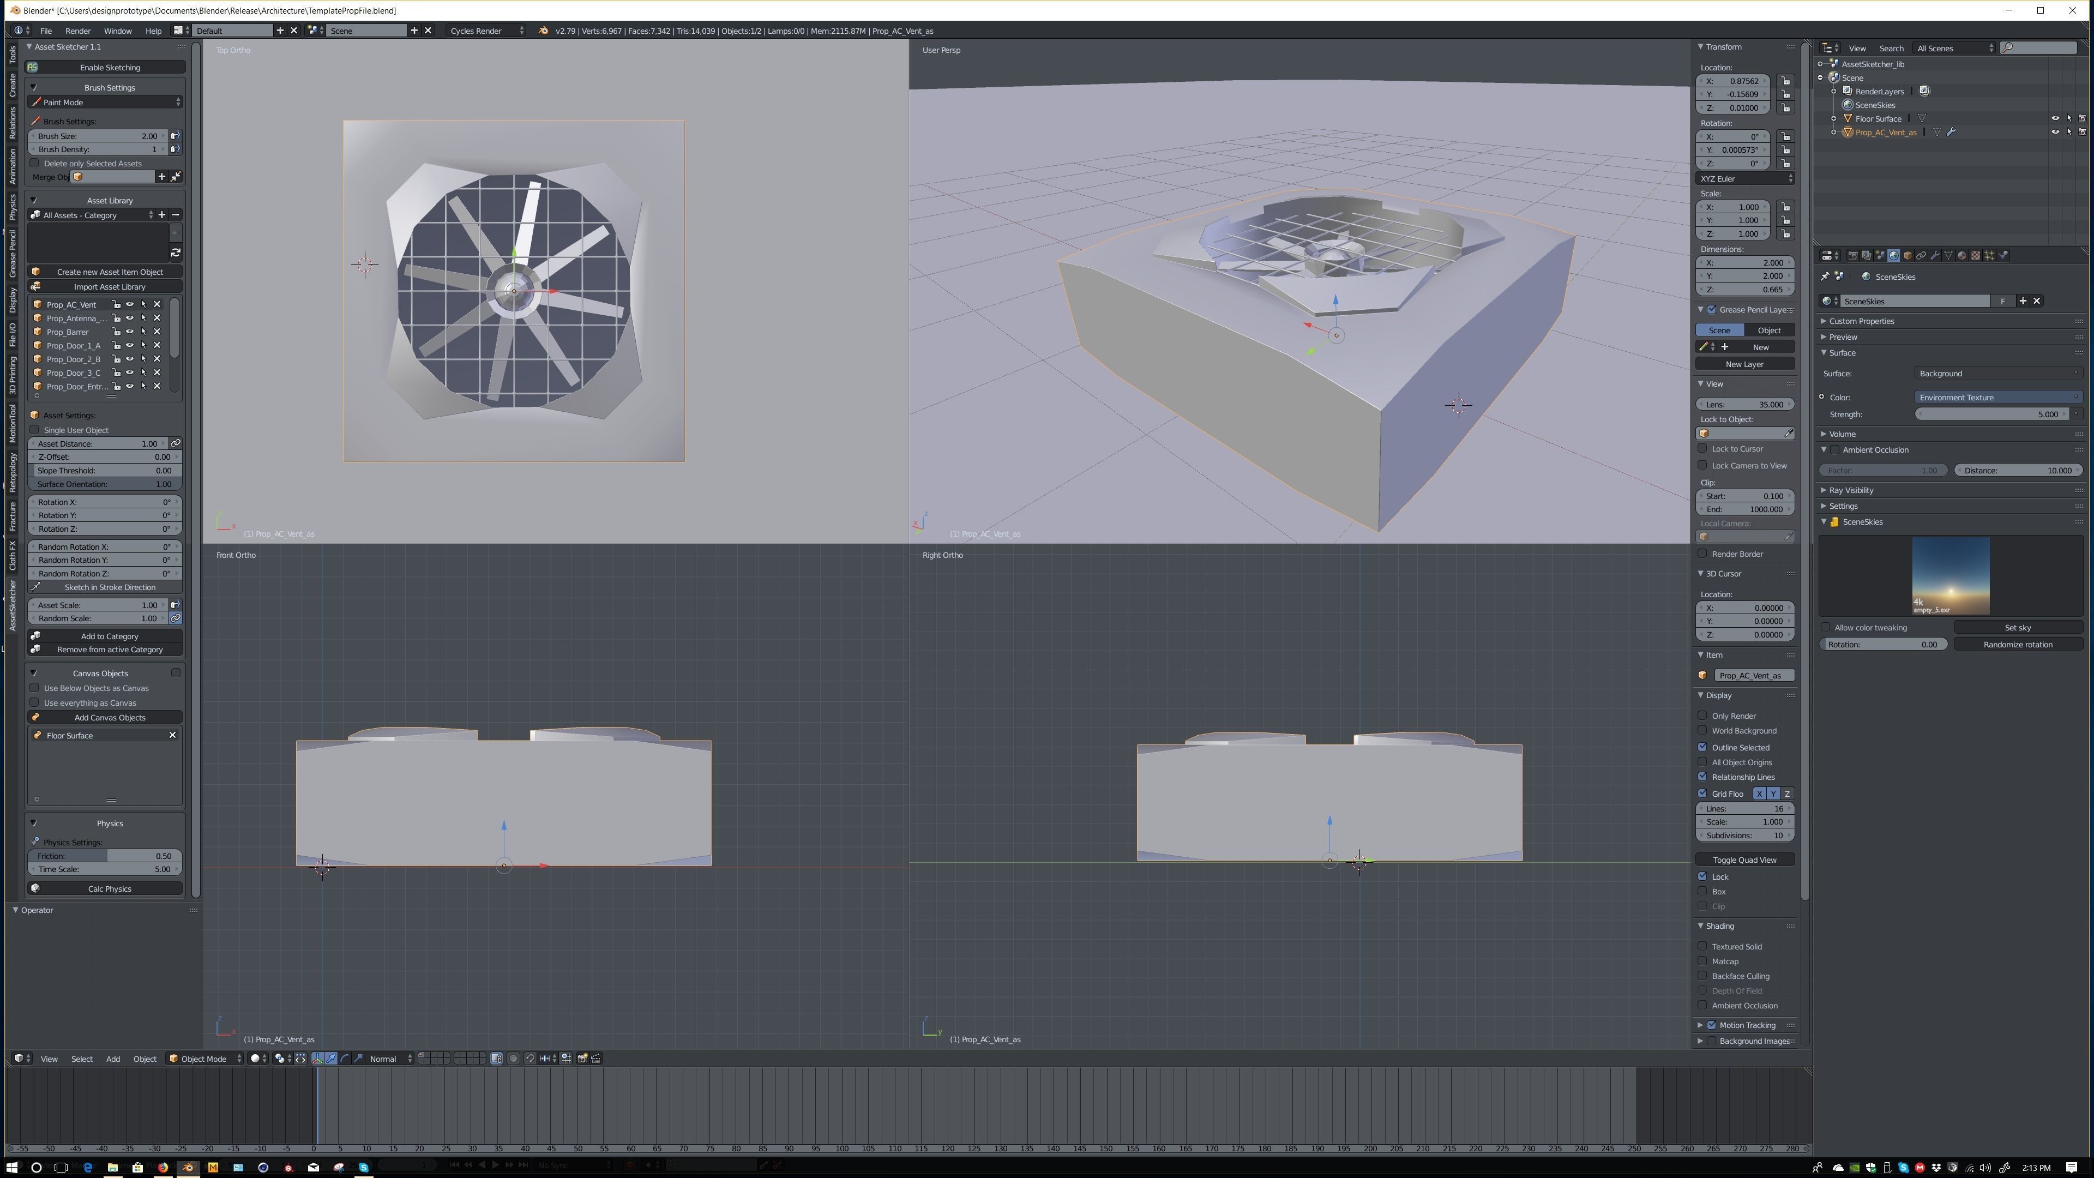Open Skype from the Windows taskbar

[x=363, y=1168]
